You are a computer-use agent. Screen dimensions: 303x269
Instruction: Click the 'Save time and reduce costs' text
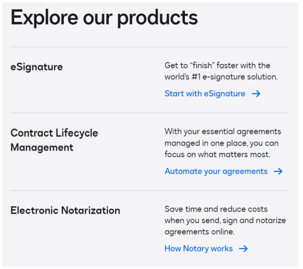(x=216, y=209)
